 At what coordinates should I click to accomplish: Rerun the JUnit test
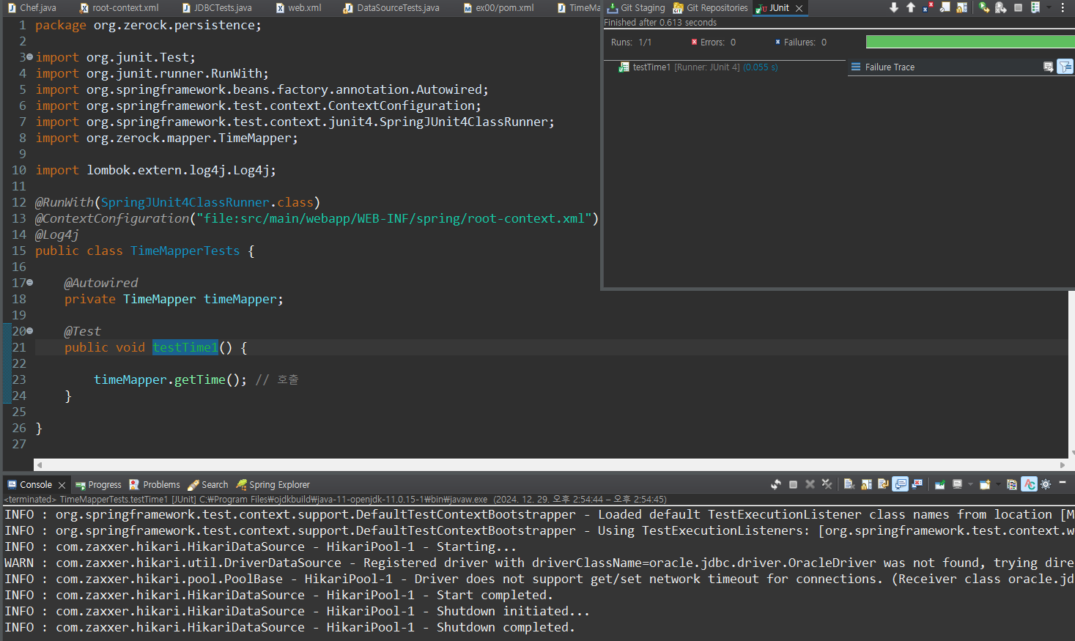click(984, 7)
